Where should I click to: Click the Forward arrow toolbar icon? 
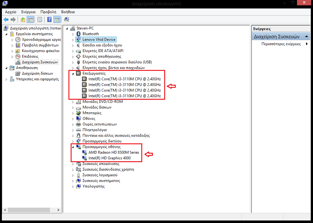pyautogui.click(x=13, y=19)
